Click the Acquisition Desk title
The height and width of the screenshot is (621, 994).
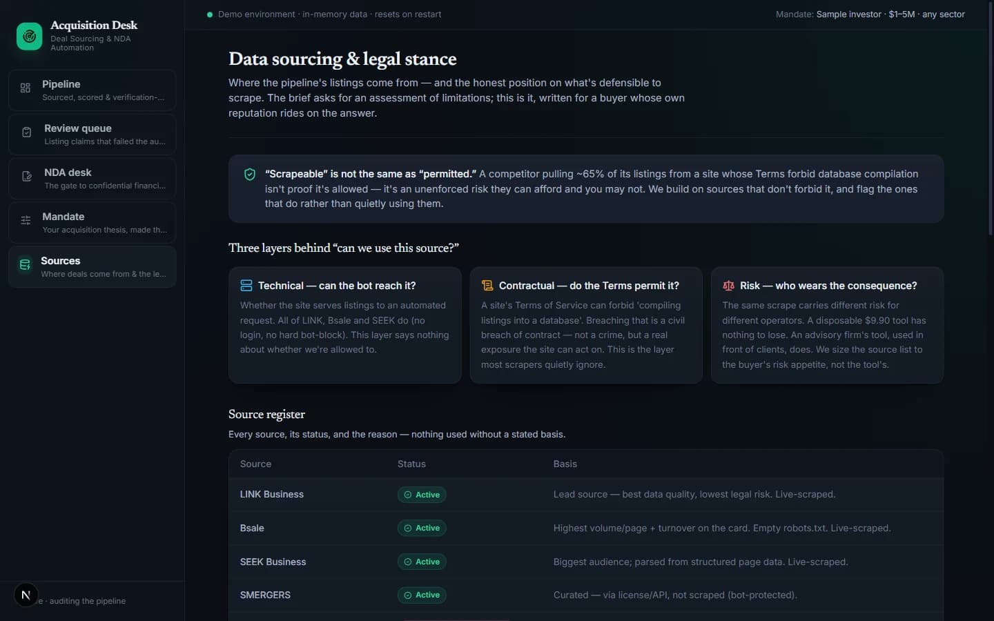[x=94, y=25]
